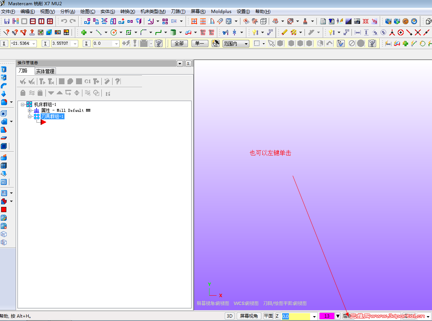
Task: Click the red circle center AutoCursor icon
Action: pos(401,32)
